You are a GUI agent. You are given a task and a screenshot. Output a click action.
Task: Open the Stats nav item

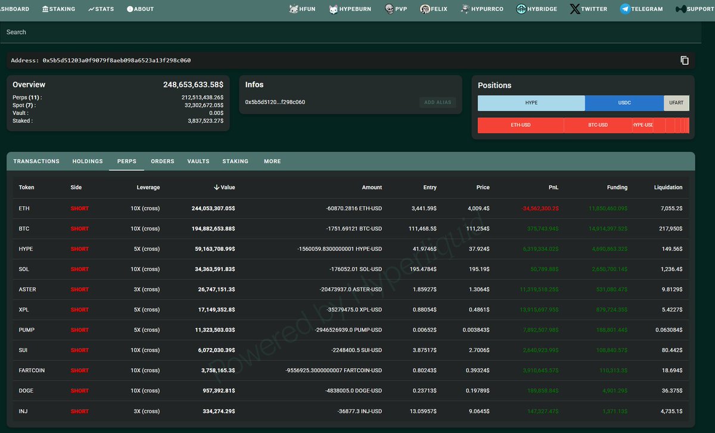pyautogui.click(x=101, y=9)
